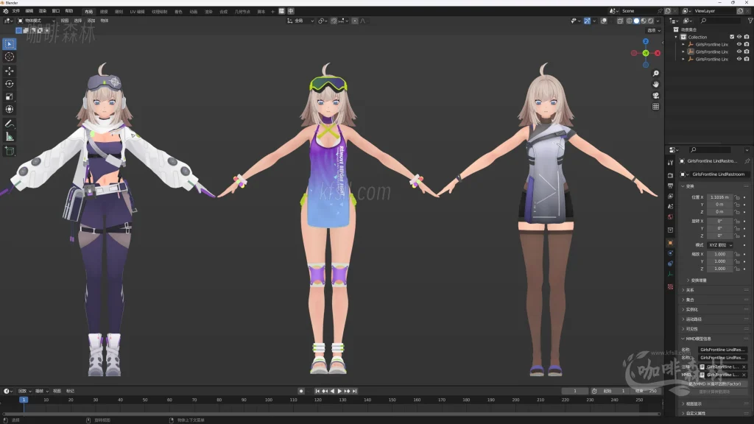Click the green Y axis gizmo
Screen dimensions: 754x424
(x=646, y=53)
